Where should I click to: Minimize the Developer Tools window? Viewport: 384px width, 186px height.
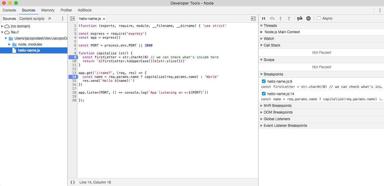10,3
